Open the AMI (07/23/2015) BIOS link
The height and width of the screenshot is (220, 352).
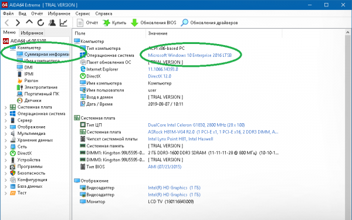[164, 167]
